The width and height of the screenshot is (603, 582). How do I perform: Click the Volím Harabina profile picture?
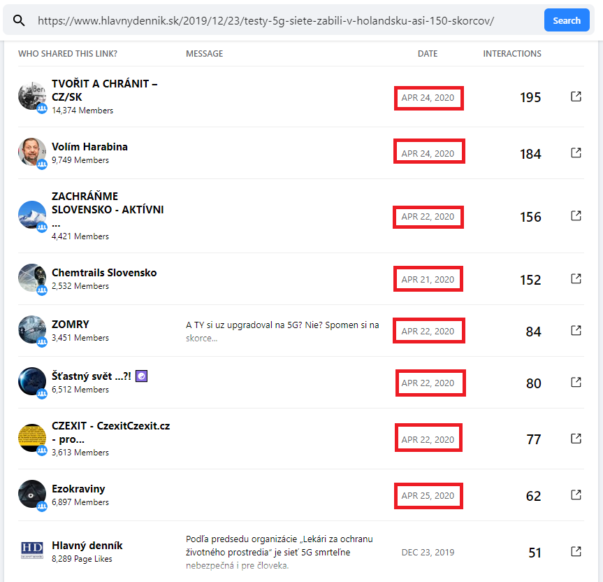(x=32, y=152)
